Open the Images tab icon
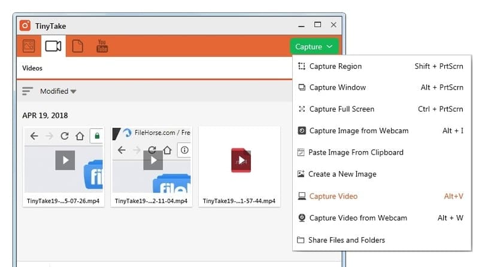 point(29,46)
